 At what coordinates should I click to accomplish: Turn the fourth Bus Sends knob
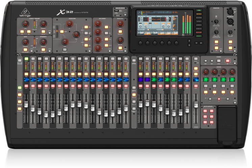pos(98,48)
